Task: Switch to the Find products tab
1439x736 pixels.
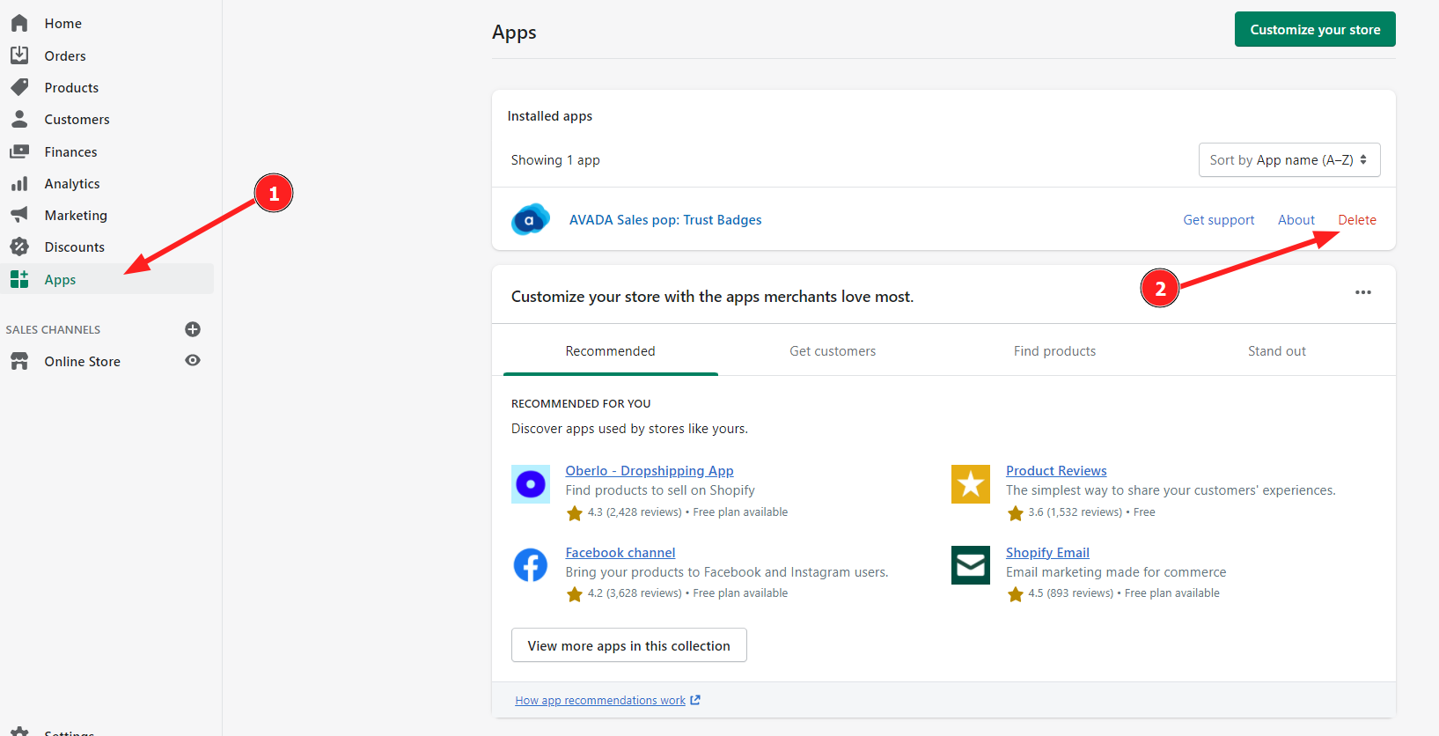Action: point(1054,351)
